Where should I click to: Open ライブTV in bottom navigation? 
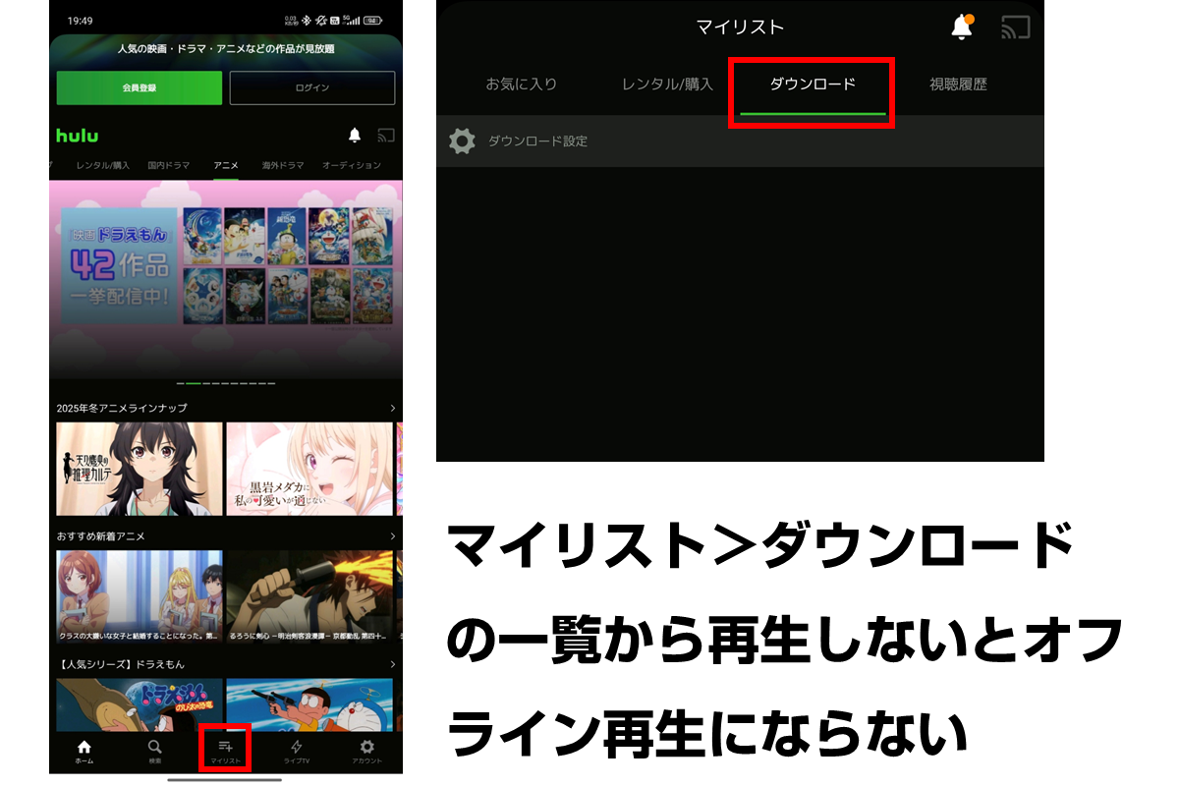tap(297, 752)
